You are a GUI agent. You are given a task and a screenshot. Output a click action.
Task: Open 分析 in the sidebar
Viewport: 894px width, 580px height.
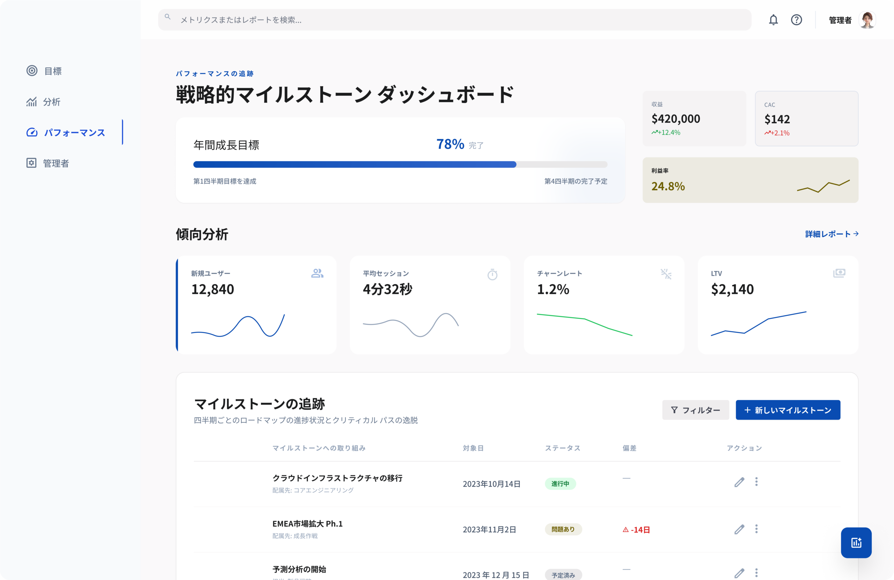pyautogui.click(x=51, y=101)
